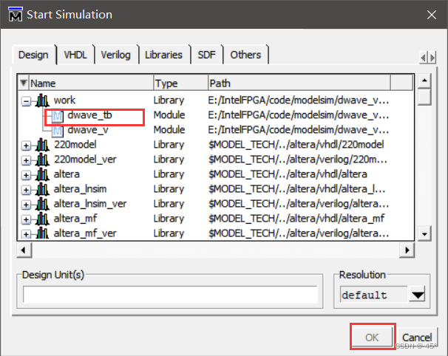The image size is (448, 356).
Task: Click tab scroll right arrow
Action: coord(432,58)
